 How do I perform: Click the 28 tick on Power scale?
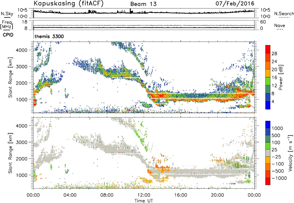[274, 53]
